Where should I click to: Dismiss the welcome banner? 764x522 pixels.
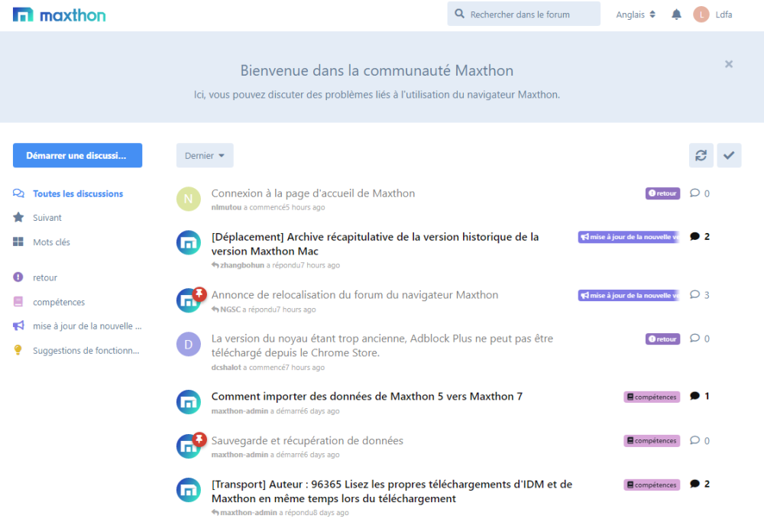(729, 64)
